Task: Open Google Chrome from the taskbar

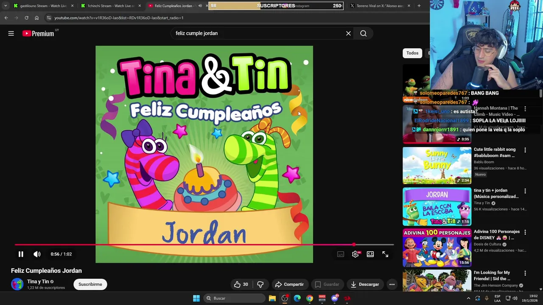Action: coord(310,298)
